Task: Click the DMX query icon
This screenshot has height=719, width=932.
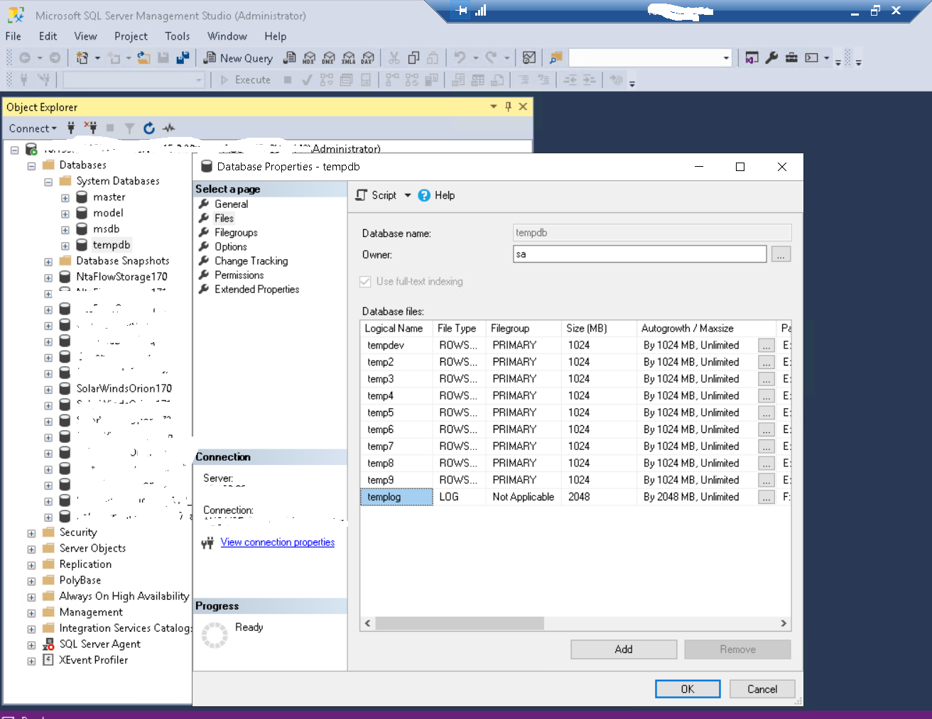Action: (x=328, y=58)
